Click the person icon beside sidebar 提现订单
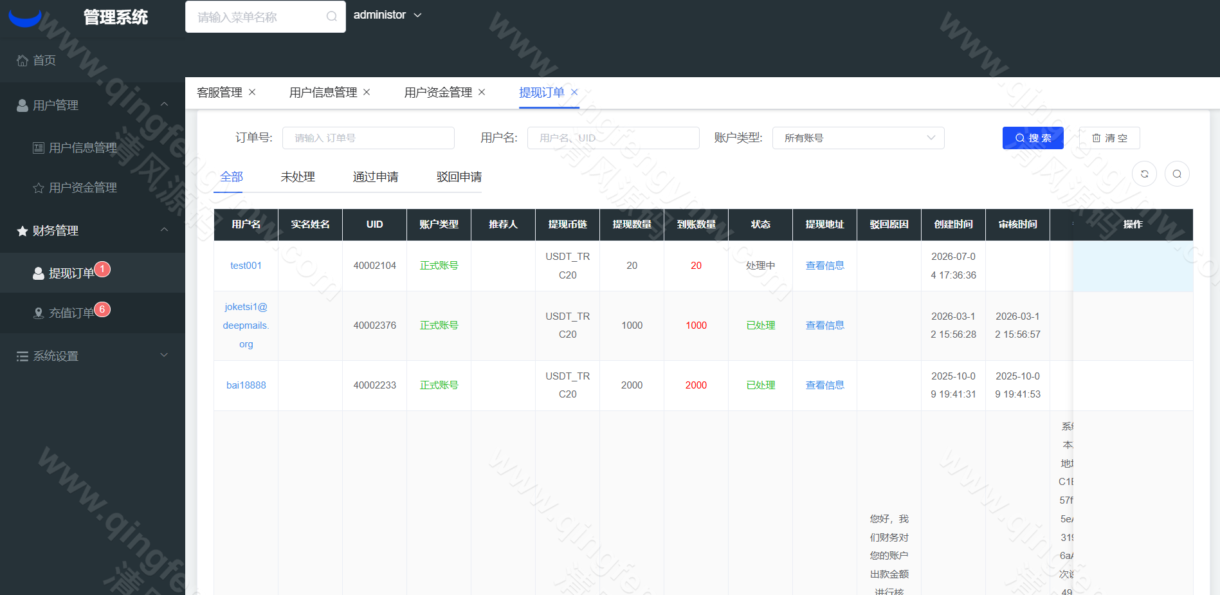This screenshot has height=595, width=1220. [39, 273]
